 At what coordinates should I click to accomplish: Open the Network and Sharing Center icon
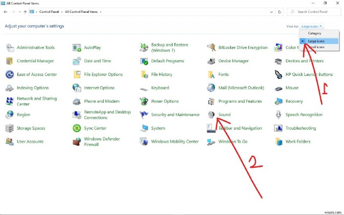click(9, 101)
